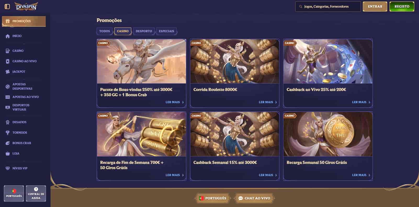419x207 pixels.
Task: View Níveis VIP with the diamond icon
Action: (8, 168)
